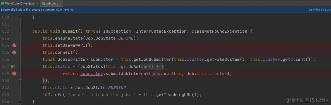Click InterruptedException in the throws clause
The image size is (331, 105).
tap(161, 31)
